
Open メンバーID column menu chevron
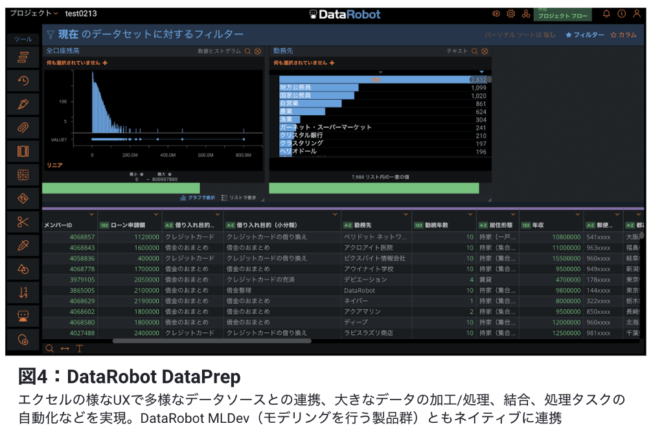[x=91, y=215]
